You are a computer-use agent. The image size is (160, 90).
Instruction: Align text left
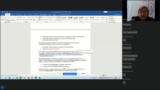(39, 19)
